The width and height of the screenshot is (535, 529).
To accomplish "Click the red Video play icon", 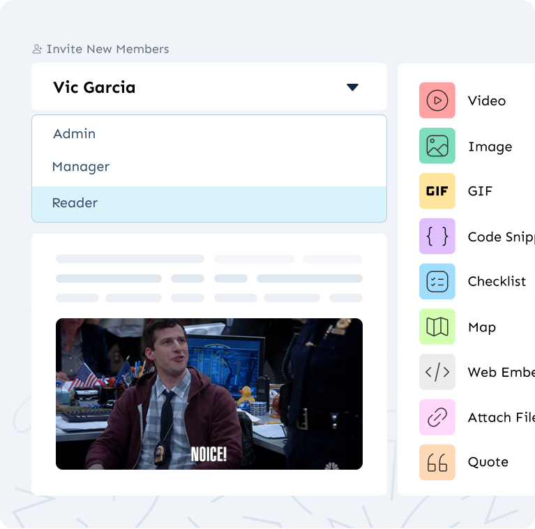I will tap(437, 100).
